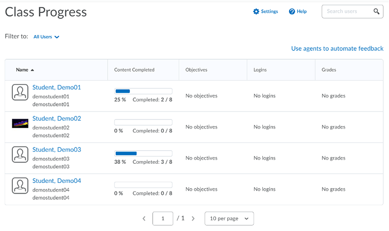Image resolution: width=389 pixels, height=231 pixels.
Task: Open Student, Demo04 progress link
Action: click(56, 181)
